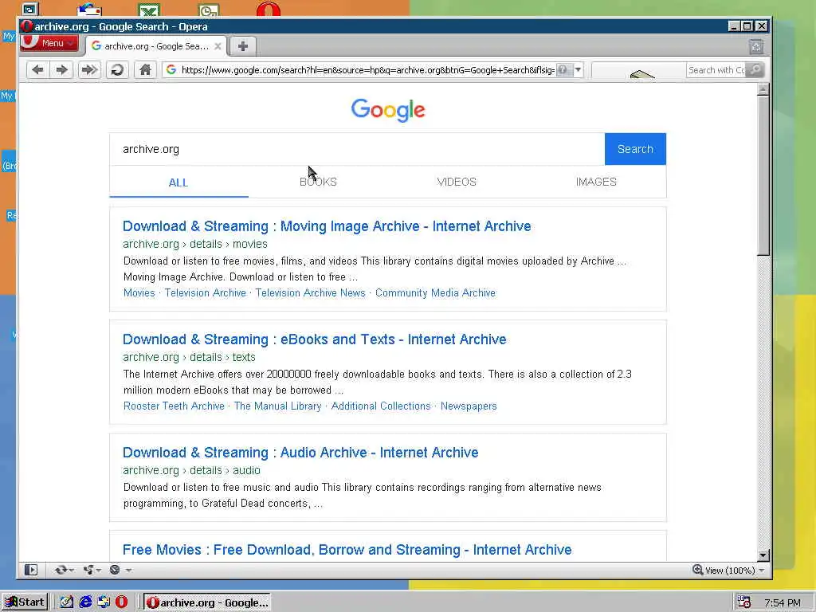Expand the Opera Turbo dropdown arrow
This screenshot has height=612, width=816.
[x=128, y=571]
